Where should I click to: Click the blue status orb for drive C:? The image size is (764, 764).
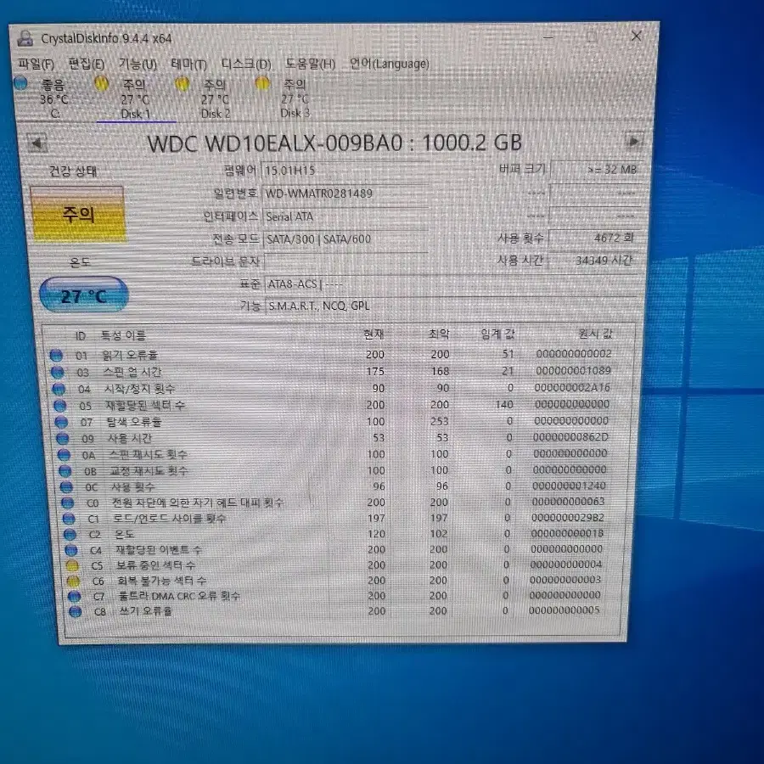[20, 83]
